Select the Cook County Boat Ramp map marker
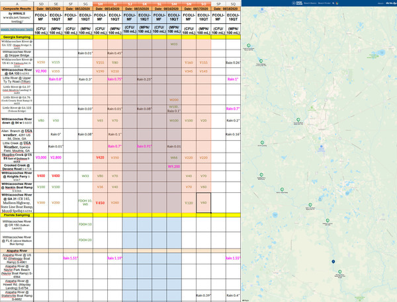Image resolution: width=397 pixels, height=302 pixels. [249, 46]
